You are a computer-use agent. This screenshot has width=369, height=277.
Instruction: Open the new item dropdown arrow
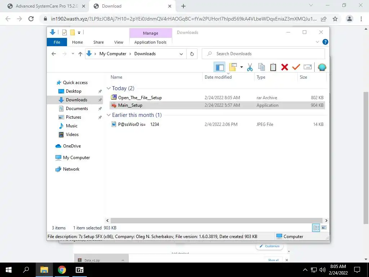[241, 67]
